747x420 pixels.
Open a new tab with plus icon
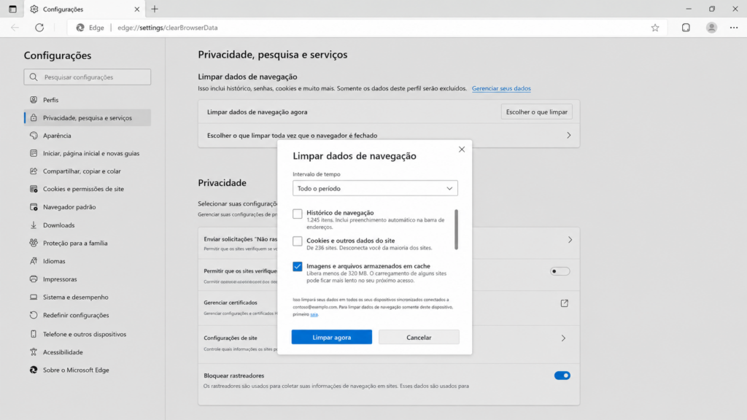pyautogui.click(x=155, y=9)
